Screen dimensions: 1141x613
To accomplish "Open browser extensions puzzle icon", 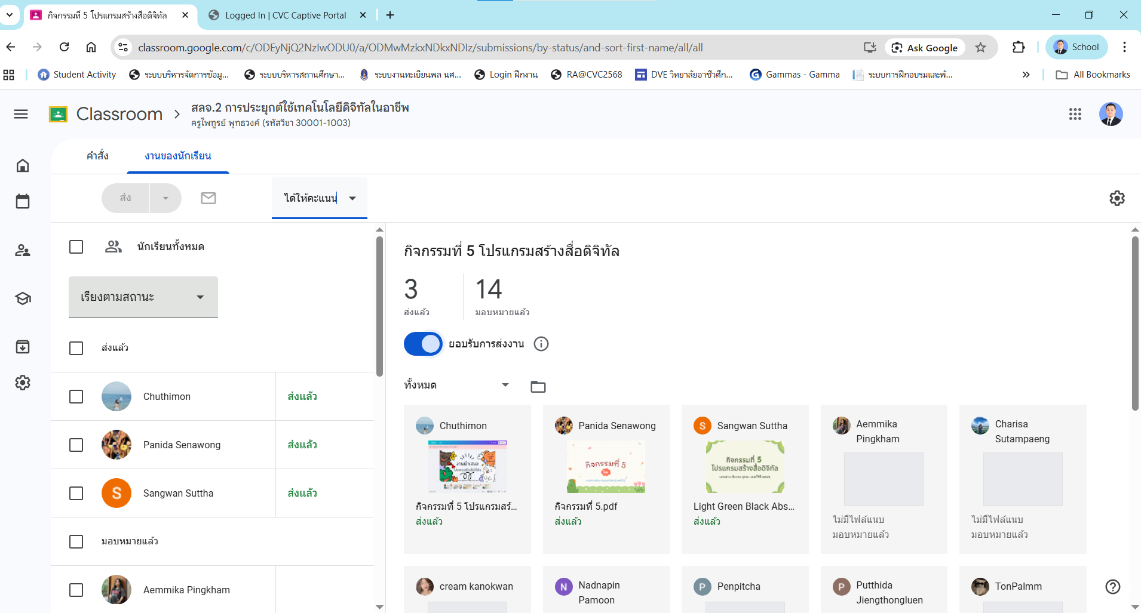I will (1019, 47).
